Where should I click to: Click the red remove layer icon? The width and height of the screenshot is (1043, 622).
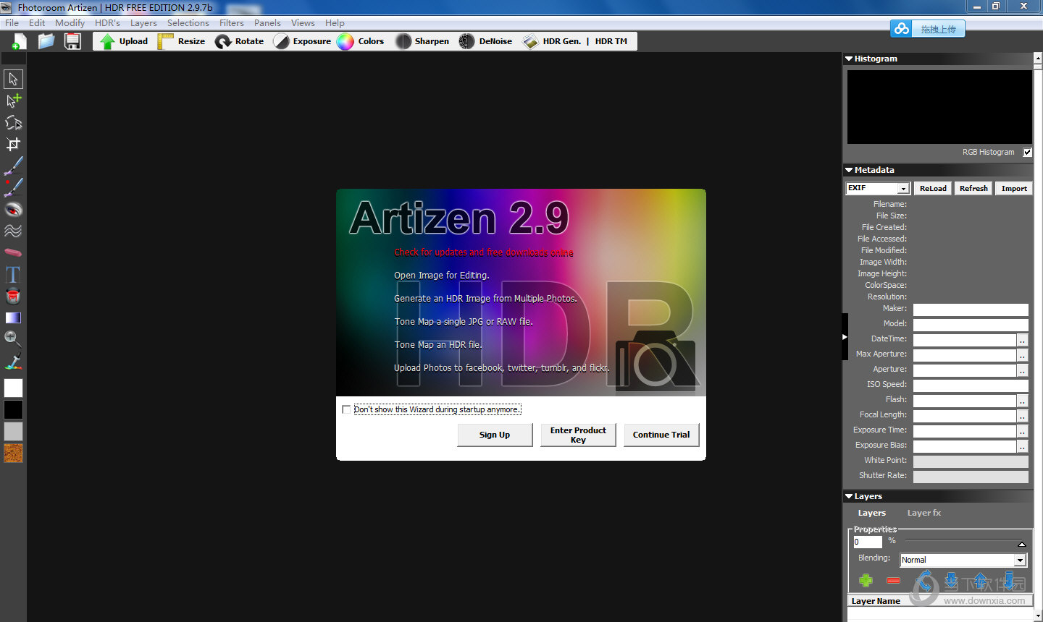[x=893, y=580]
